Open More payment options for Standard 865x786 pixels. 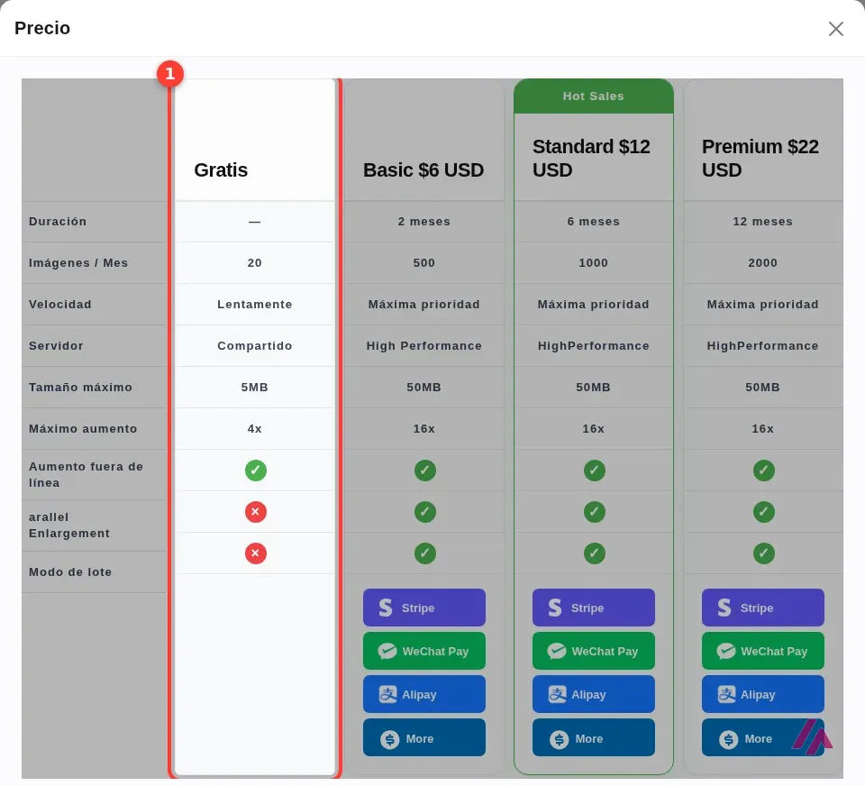[593, 737]
